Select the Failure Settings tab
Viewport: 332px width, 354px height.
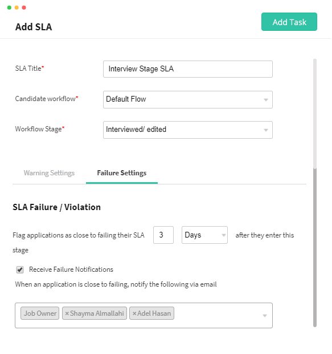pyautogui.click(x=122, y=174)
